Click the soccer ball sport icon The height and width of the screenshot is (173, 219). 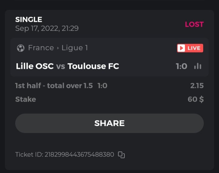tap(21, 48)
